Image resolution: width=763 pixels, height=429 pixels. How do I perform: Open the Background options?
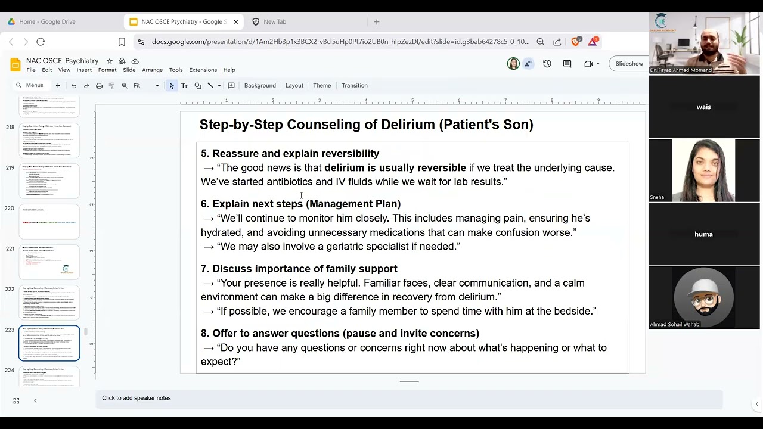pos(260,86)
